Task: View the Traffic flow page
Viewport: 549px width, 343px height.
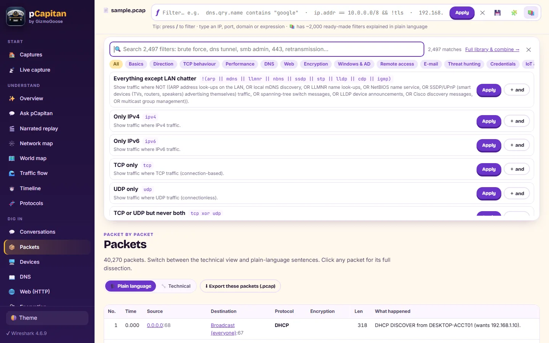Action: coord(47,173)
